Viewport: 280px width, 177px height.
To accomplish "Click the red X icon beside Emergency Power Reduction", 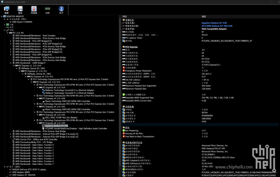I will coord(124,71).
